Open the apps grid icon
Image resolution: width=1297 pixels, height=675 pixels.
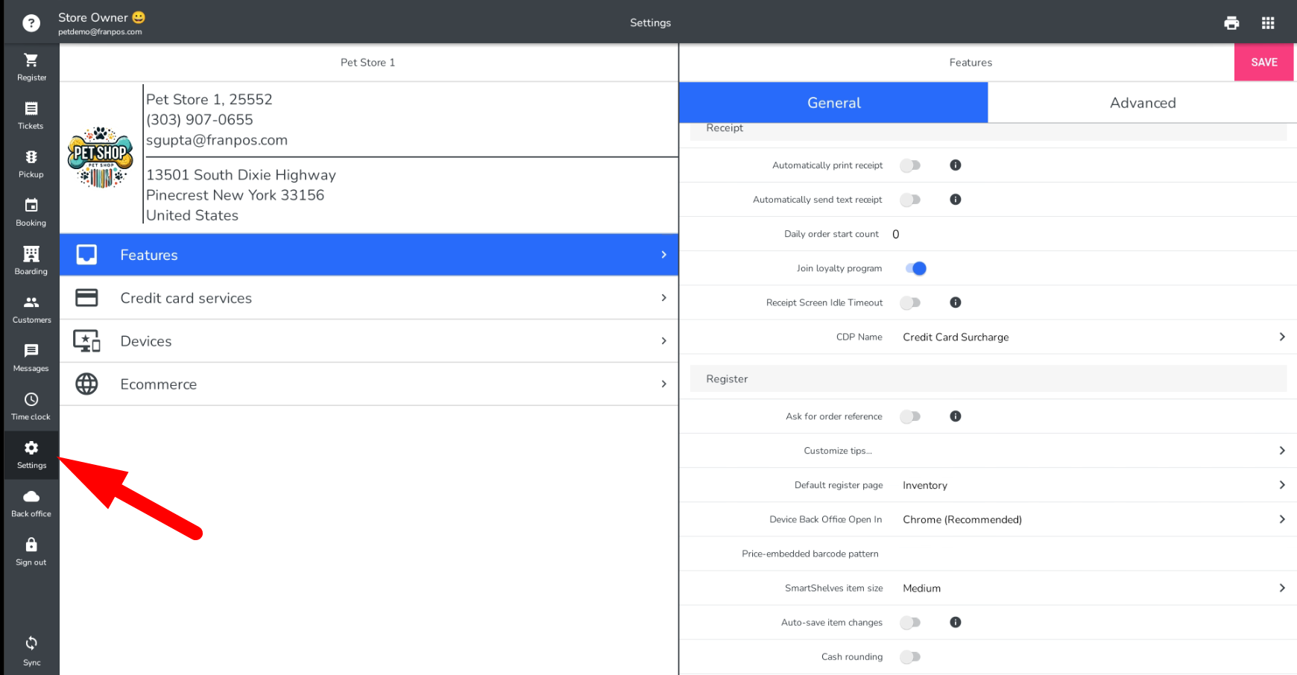[x=1268, y=23]
